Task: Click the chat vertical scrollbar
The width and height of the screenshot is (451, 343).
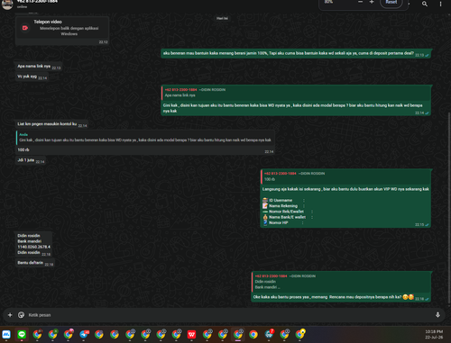Action: [x=449, y=207]
